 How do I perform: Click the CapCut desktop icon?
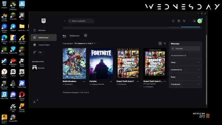(x=13, y=73)
